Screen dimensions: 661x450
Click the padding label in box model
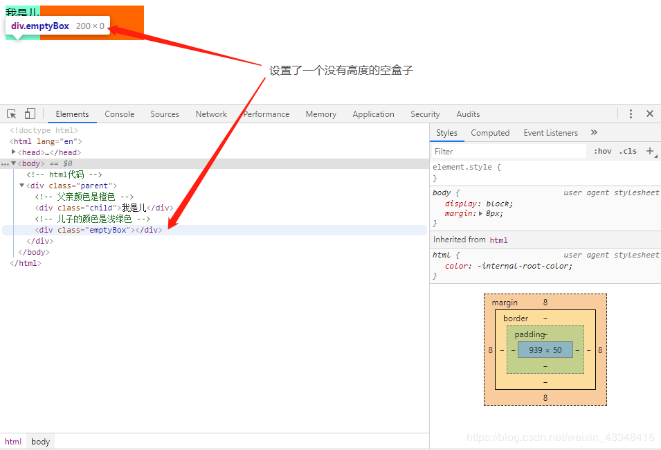coord(529,334)
